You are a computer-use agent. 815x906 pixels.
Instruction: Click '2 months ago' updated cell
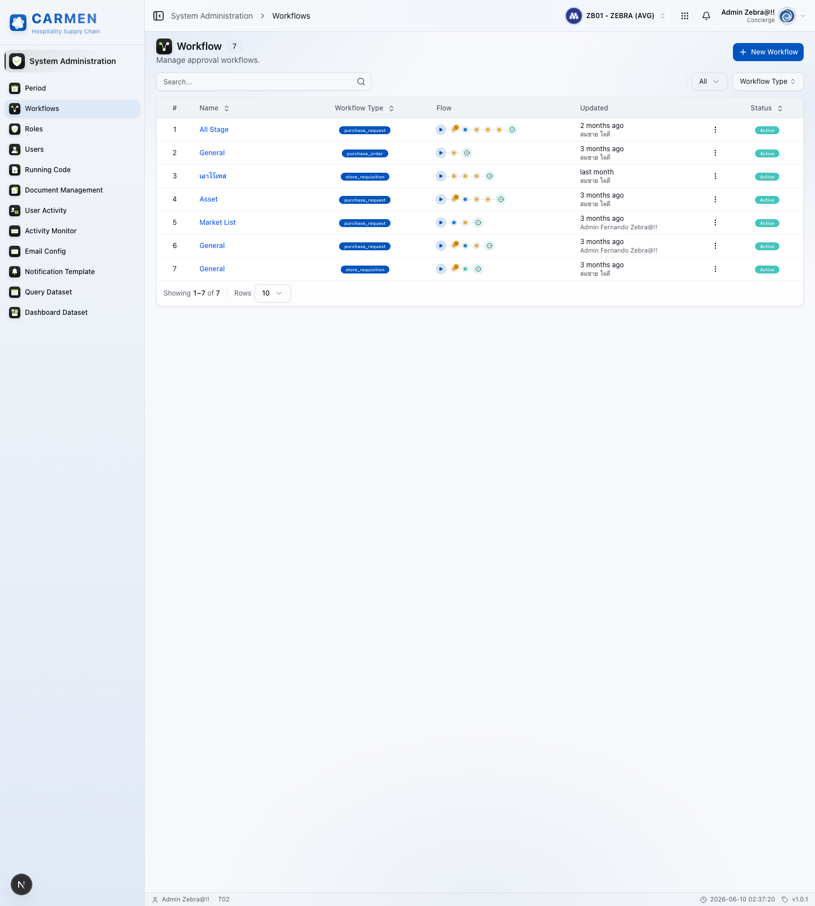click(x=602, y=126)
